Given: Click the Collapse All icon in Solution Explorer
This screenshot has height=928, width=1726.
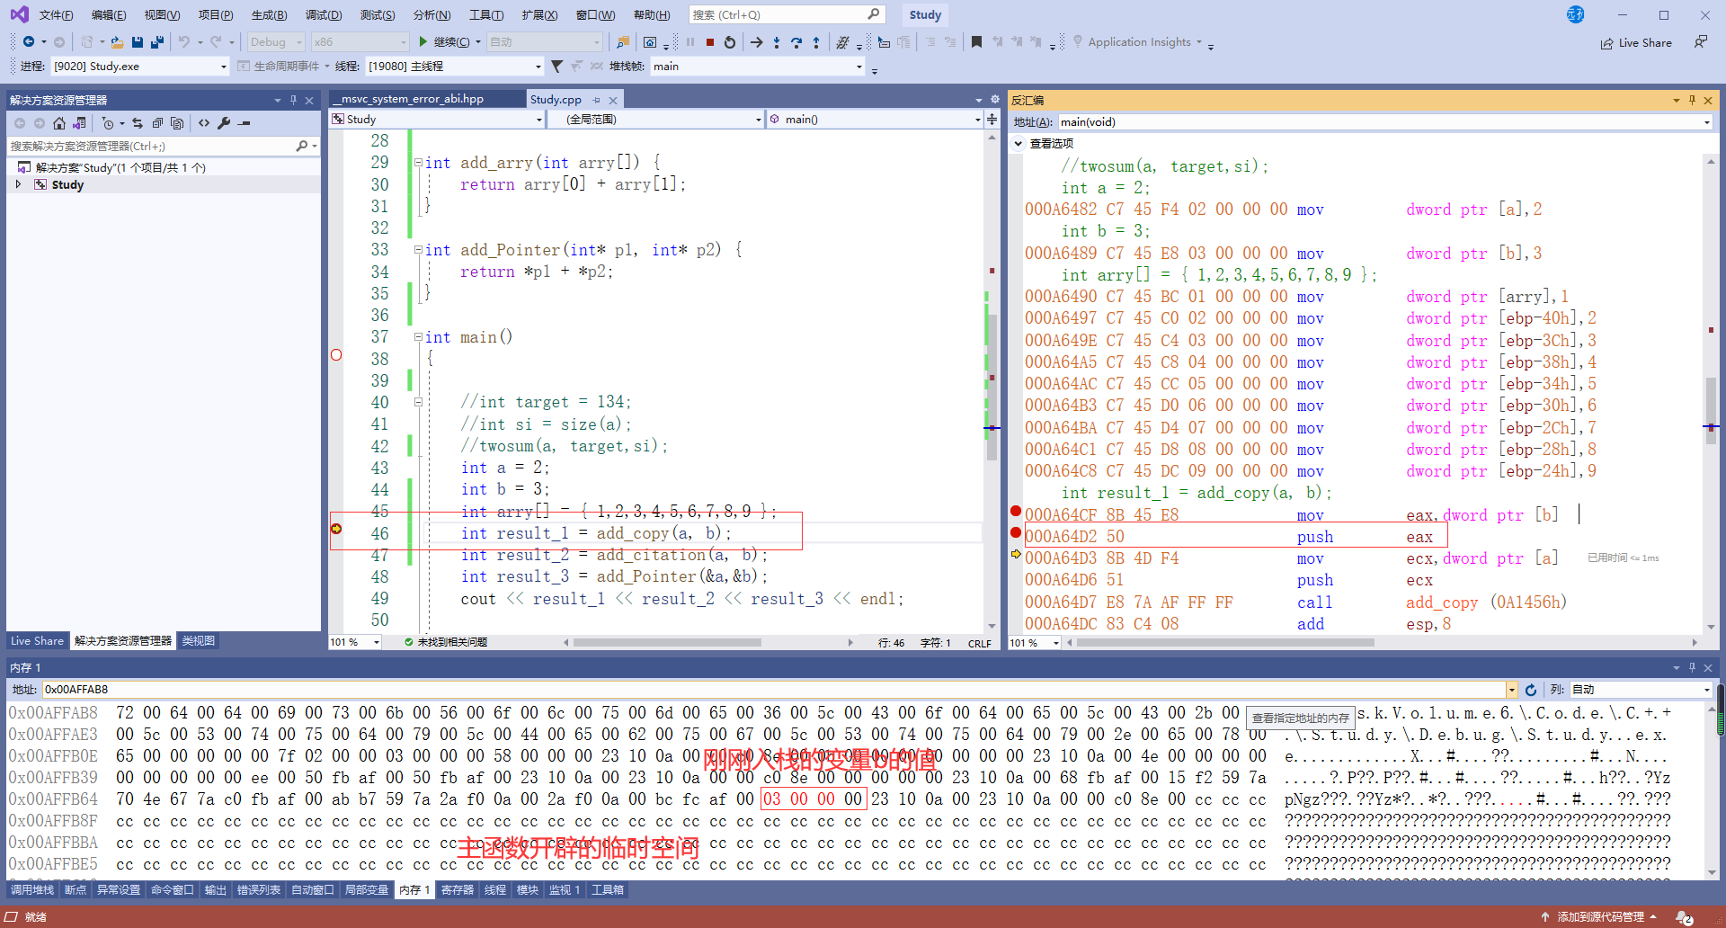Looking at the screenshot, I should click(x=157, y=123).
